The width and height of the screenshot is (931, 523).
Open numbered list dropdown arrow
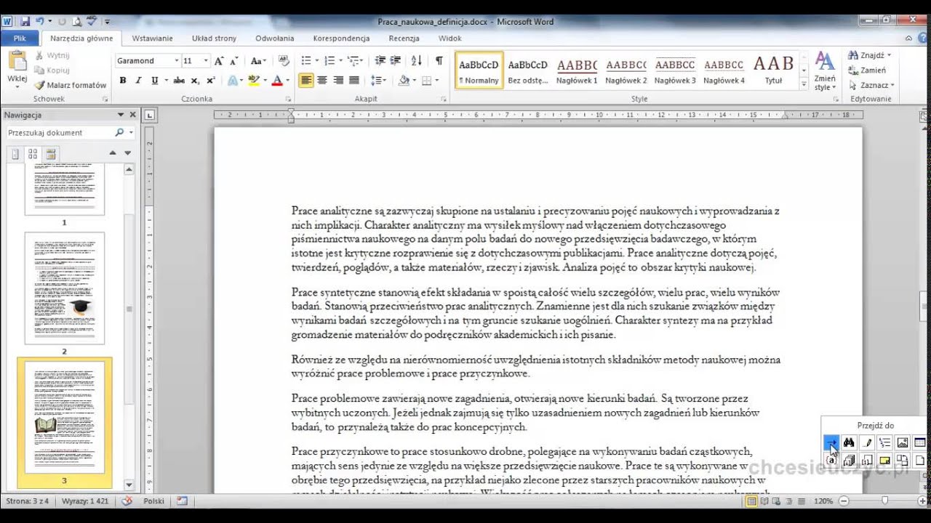coord(340,61)
